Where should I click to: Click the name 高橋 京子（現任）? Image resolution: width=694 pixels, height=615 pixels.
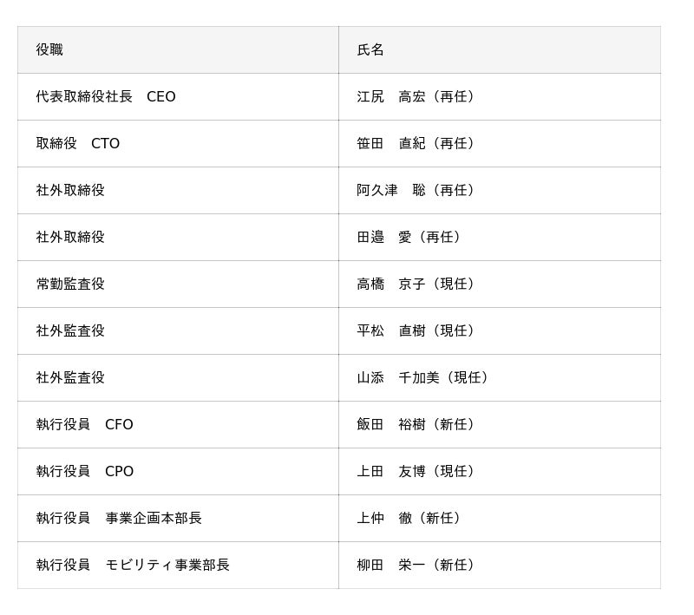click(x=418, y=284)
